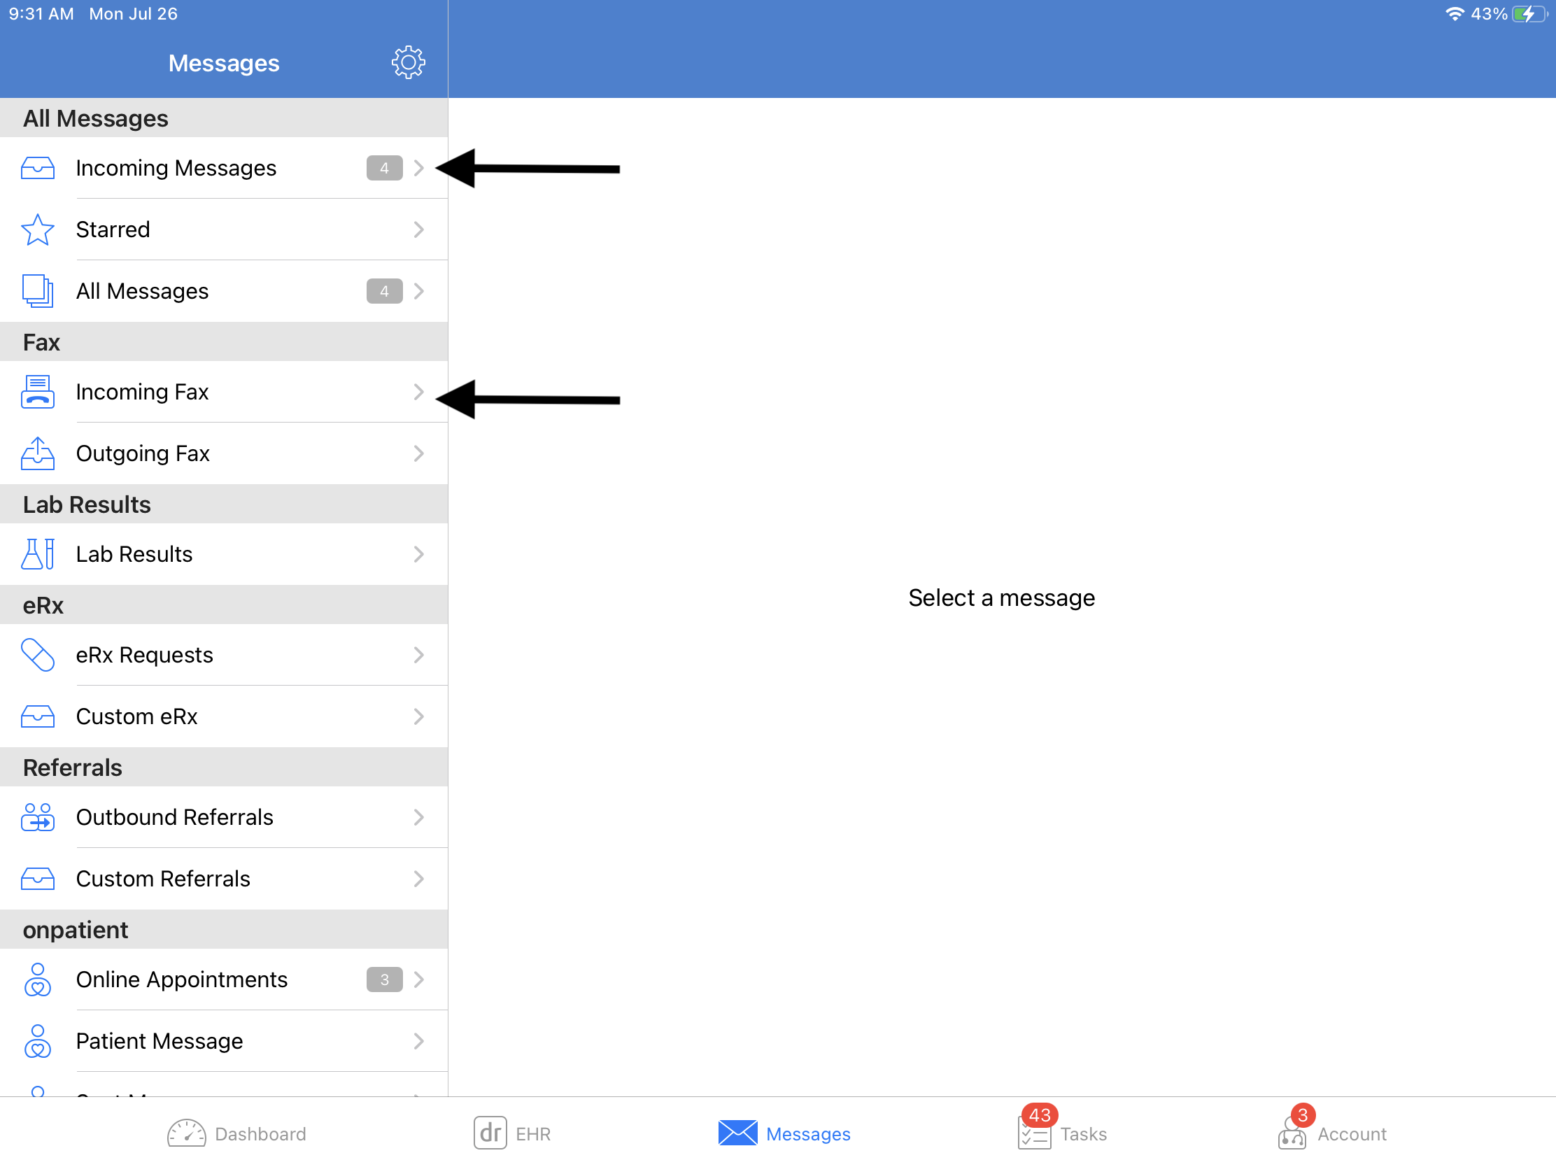Tap the onpatient section header

[x=224, y=929]
